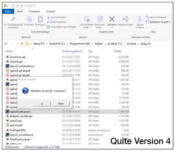The height and width of the screenshot is (151, 175).
Task: Select the file ReadOutLoud.api
Action: 20,139
